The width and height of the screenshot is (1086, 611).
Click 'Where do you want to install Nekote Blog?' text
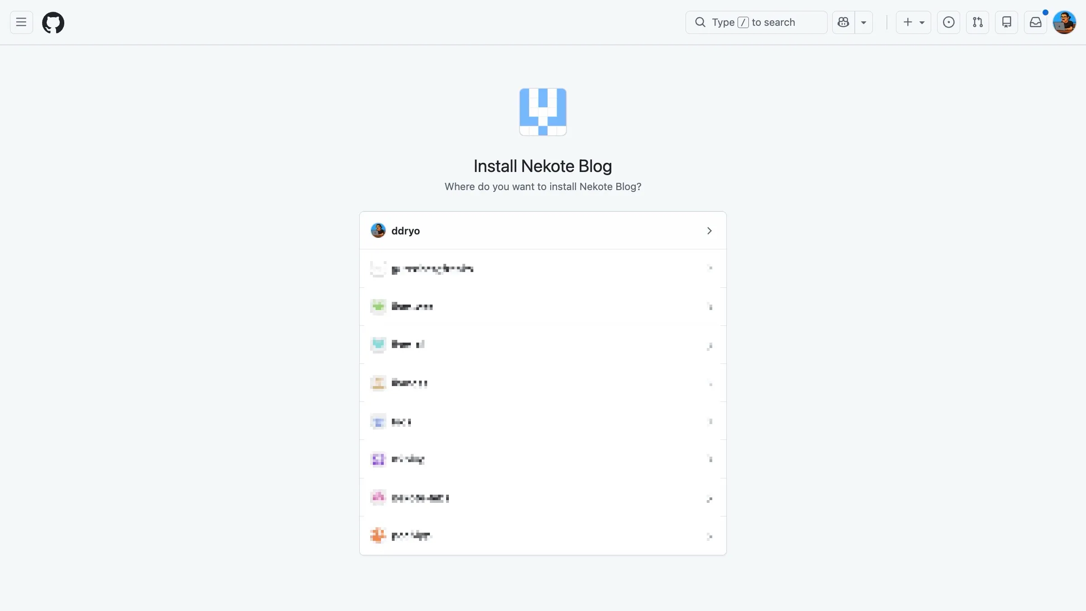tap(543, 186)
